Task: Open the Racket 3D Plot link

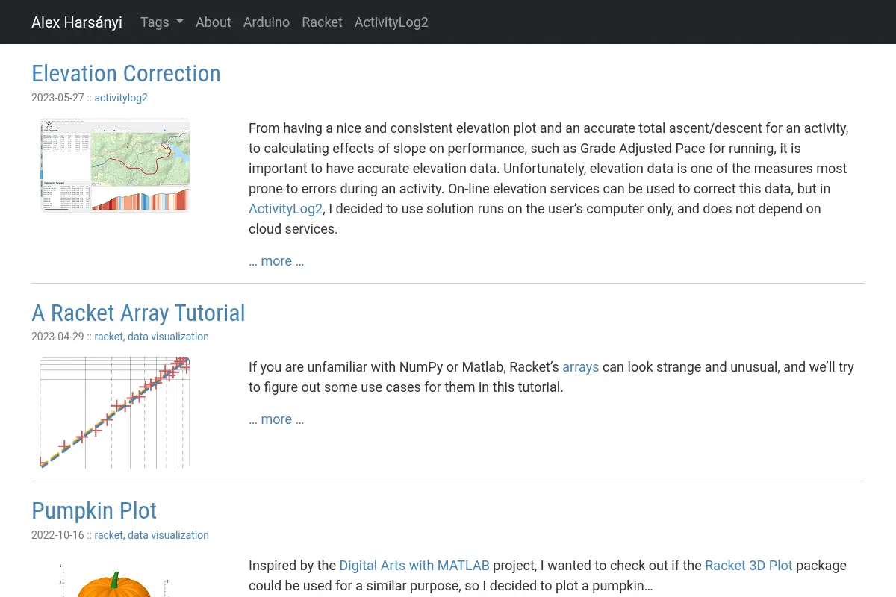Action: click(749, 566)
